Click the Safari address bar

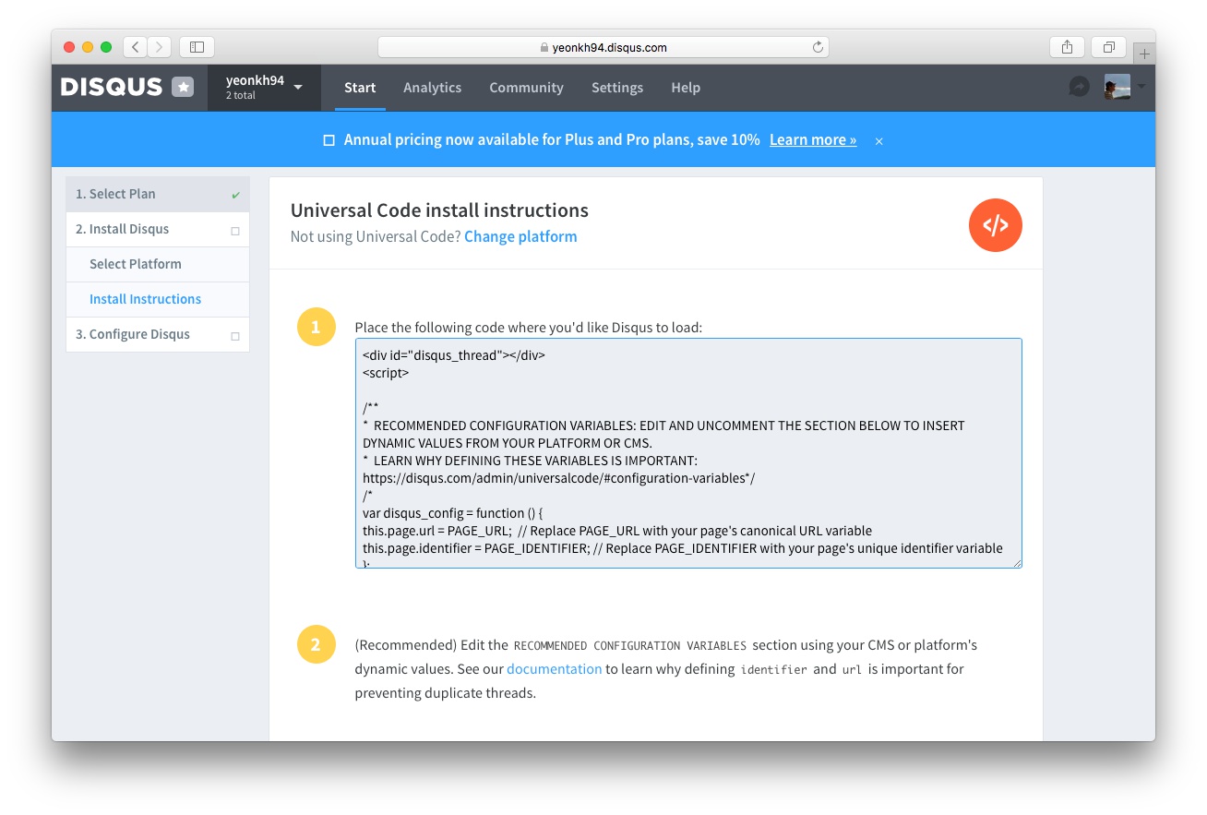pos(603,47)
